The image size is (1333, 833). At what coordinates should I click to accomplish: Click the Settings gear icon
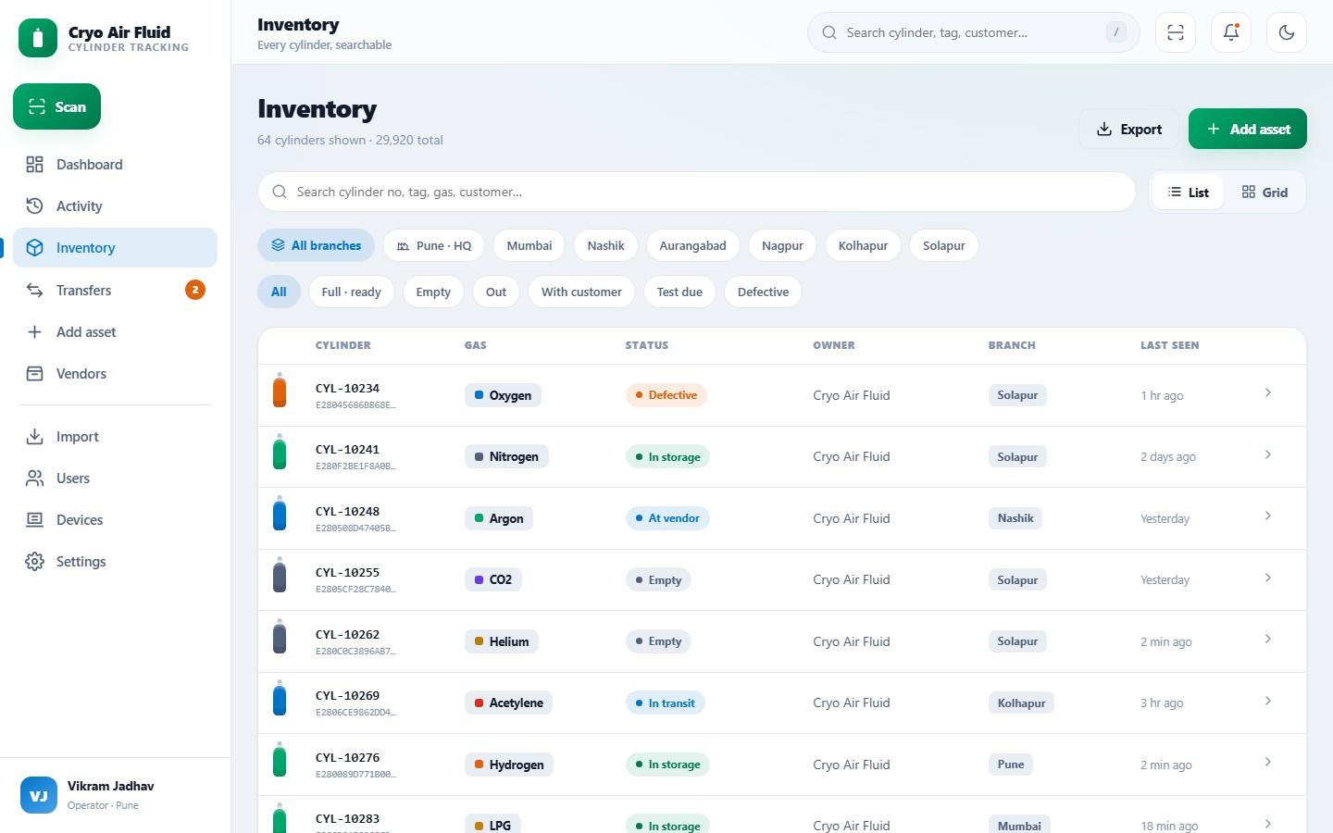(35, 562)
